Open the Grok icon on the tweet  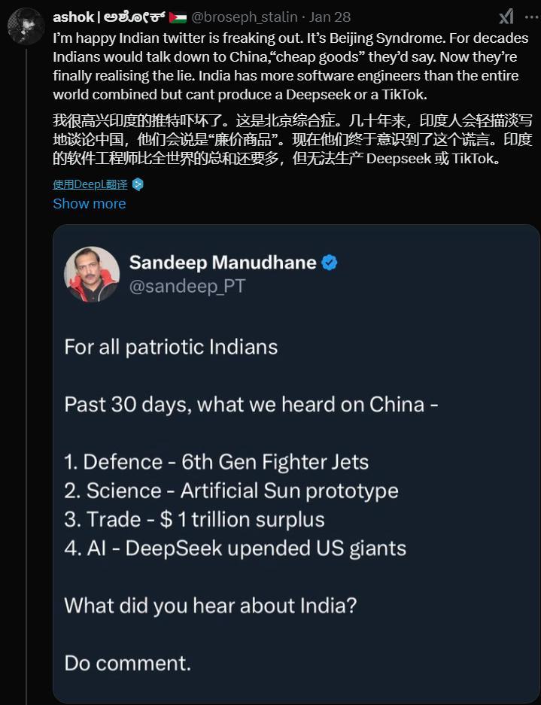(x=507, y=17)
